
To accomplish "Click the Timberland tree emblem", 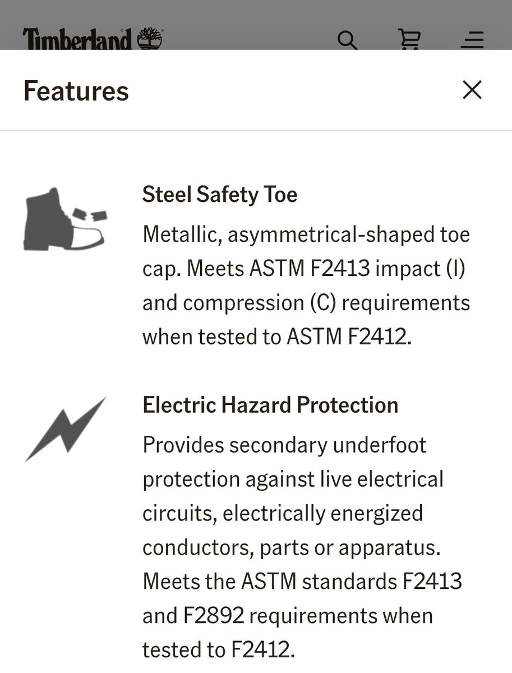I will (x=150, y=39).
